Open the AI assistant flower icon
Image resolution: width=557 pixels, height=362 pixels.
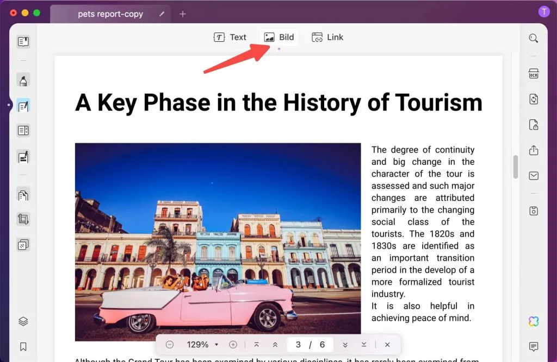533,321
